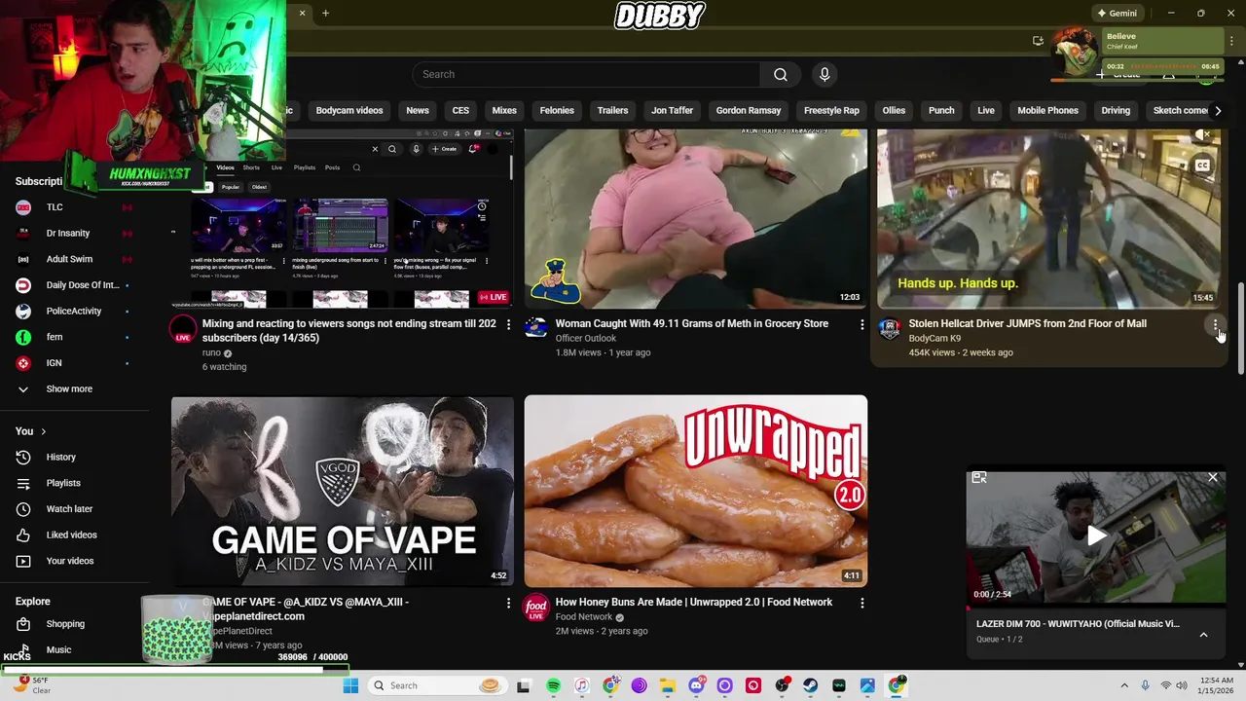Viewport: 1246px width, 701px height.
Task: Open the Gemini button in Chrome
Action: (1117, 13)
